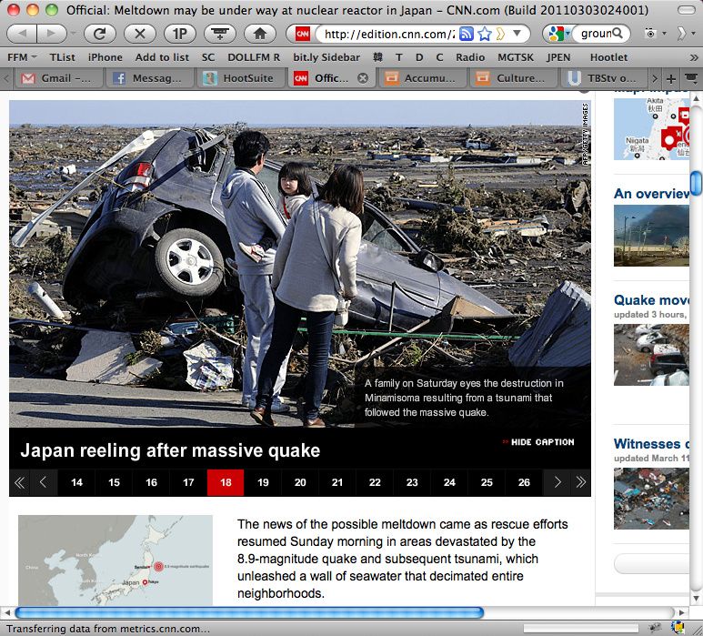This screenshot has width=703, height=636.
Task: Switch to the HootSuite tab
Action: click(x=240, y=78)
